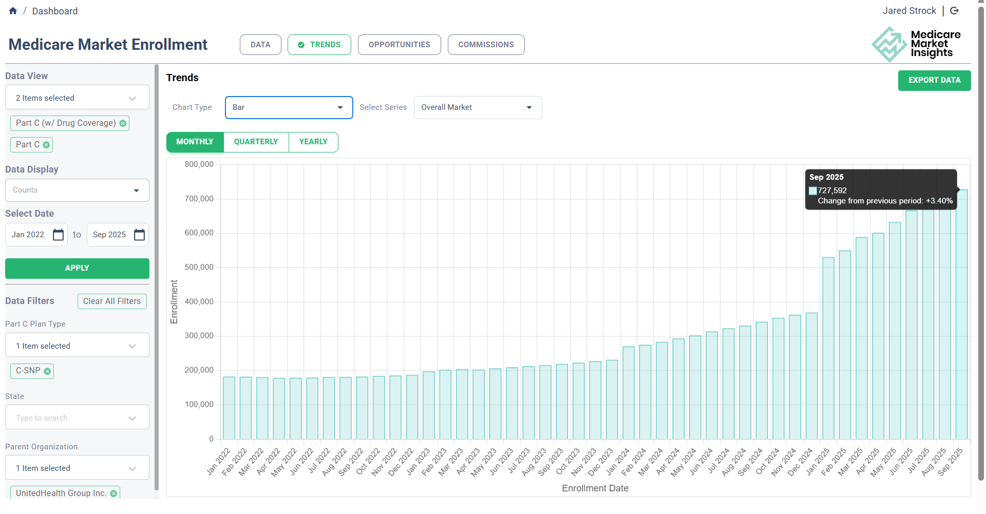Image resolution: width=986 pixels, height=514 pixels.
Task: Switch to the Opportunities tab
Action: (399, 45)
